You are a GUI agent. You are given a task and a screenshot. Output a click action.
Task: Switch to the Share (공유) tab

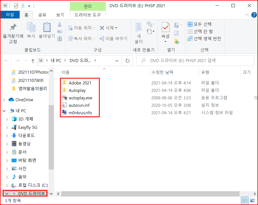[42, 15]
